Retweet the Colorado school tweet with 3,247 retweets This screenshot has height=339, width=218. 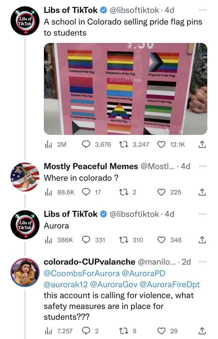(124, 144)
